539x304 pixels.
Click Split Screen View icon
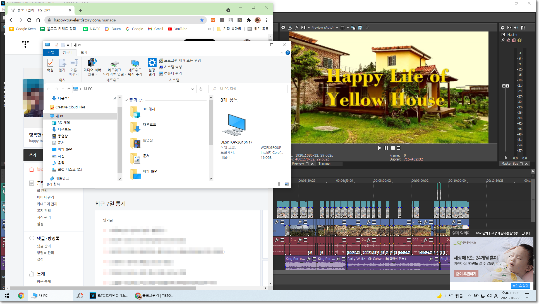pyautogui.click(x=303, y=28)
